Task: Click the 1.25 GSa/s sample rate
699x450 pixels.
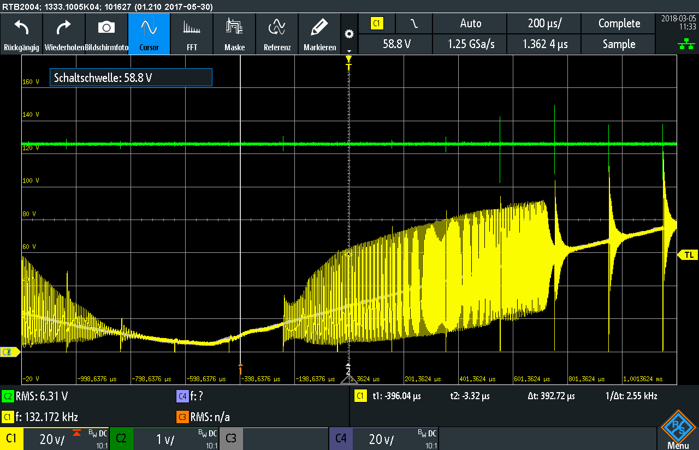Action: click(x=470, y=44)
